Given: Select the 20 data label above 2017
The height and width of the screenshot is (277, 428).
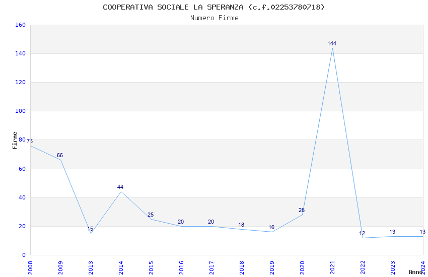Looking at the screenshot, I should (x=210, y=222).
